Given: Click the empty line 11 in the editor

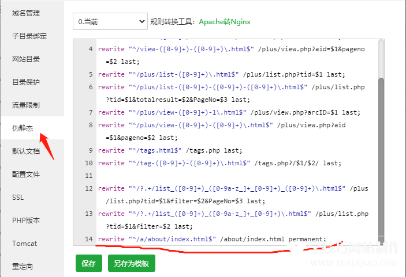Looking at the screenshot, I should pos(231,176).
